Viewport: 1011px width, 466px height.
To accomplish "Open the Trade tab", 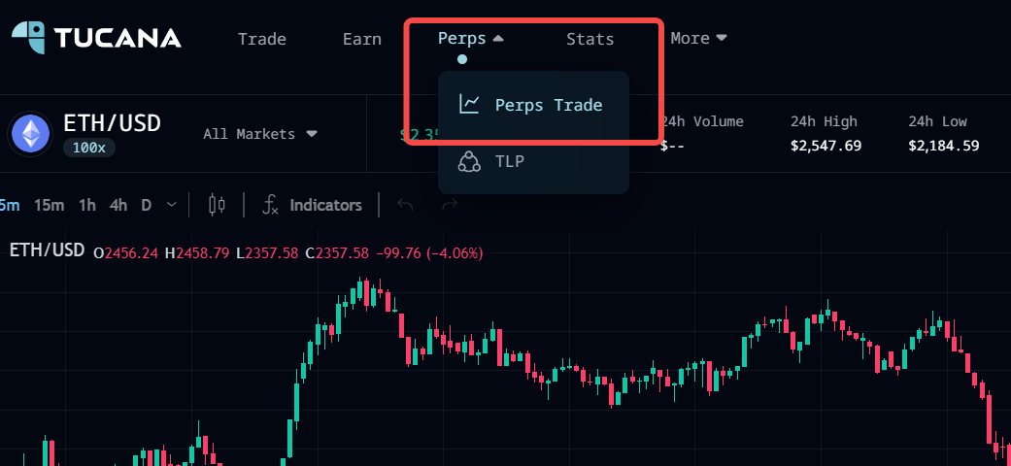I will click(261, 39).
